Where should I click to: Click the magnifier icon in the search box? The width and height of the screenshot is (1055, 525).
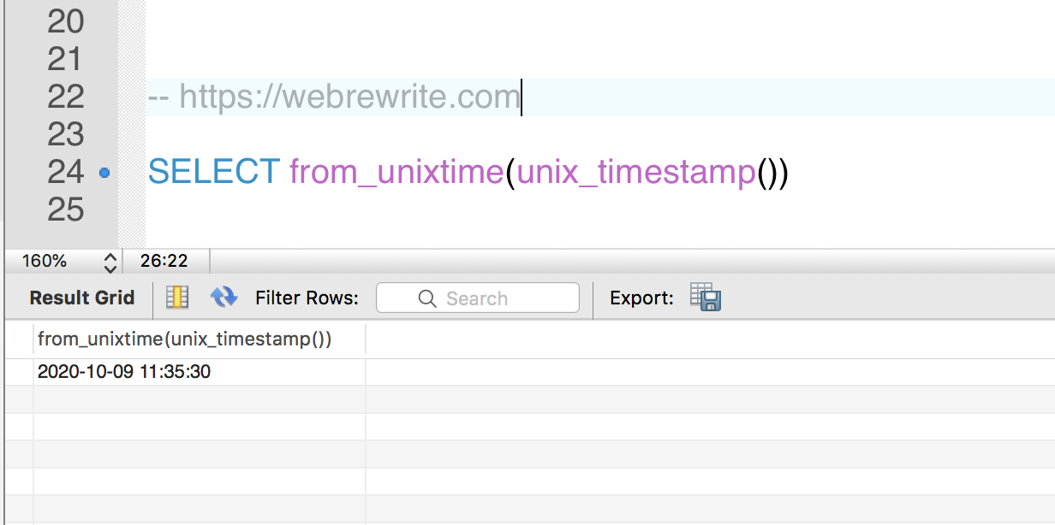(x=427, y=298)
